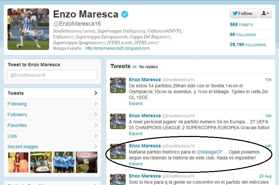Open the user actions dropdown beside Follow
Screen dimensions: 279x185
coord(265,13)
